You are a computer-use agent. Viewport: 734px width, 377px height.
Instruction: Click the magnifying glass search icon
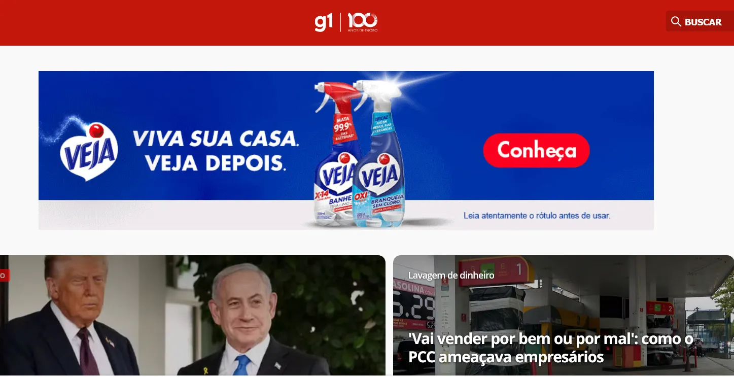(676, 21)
